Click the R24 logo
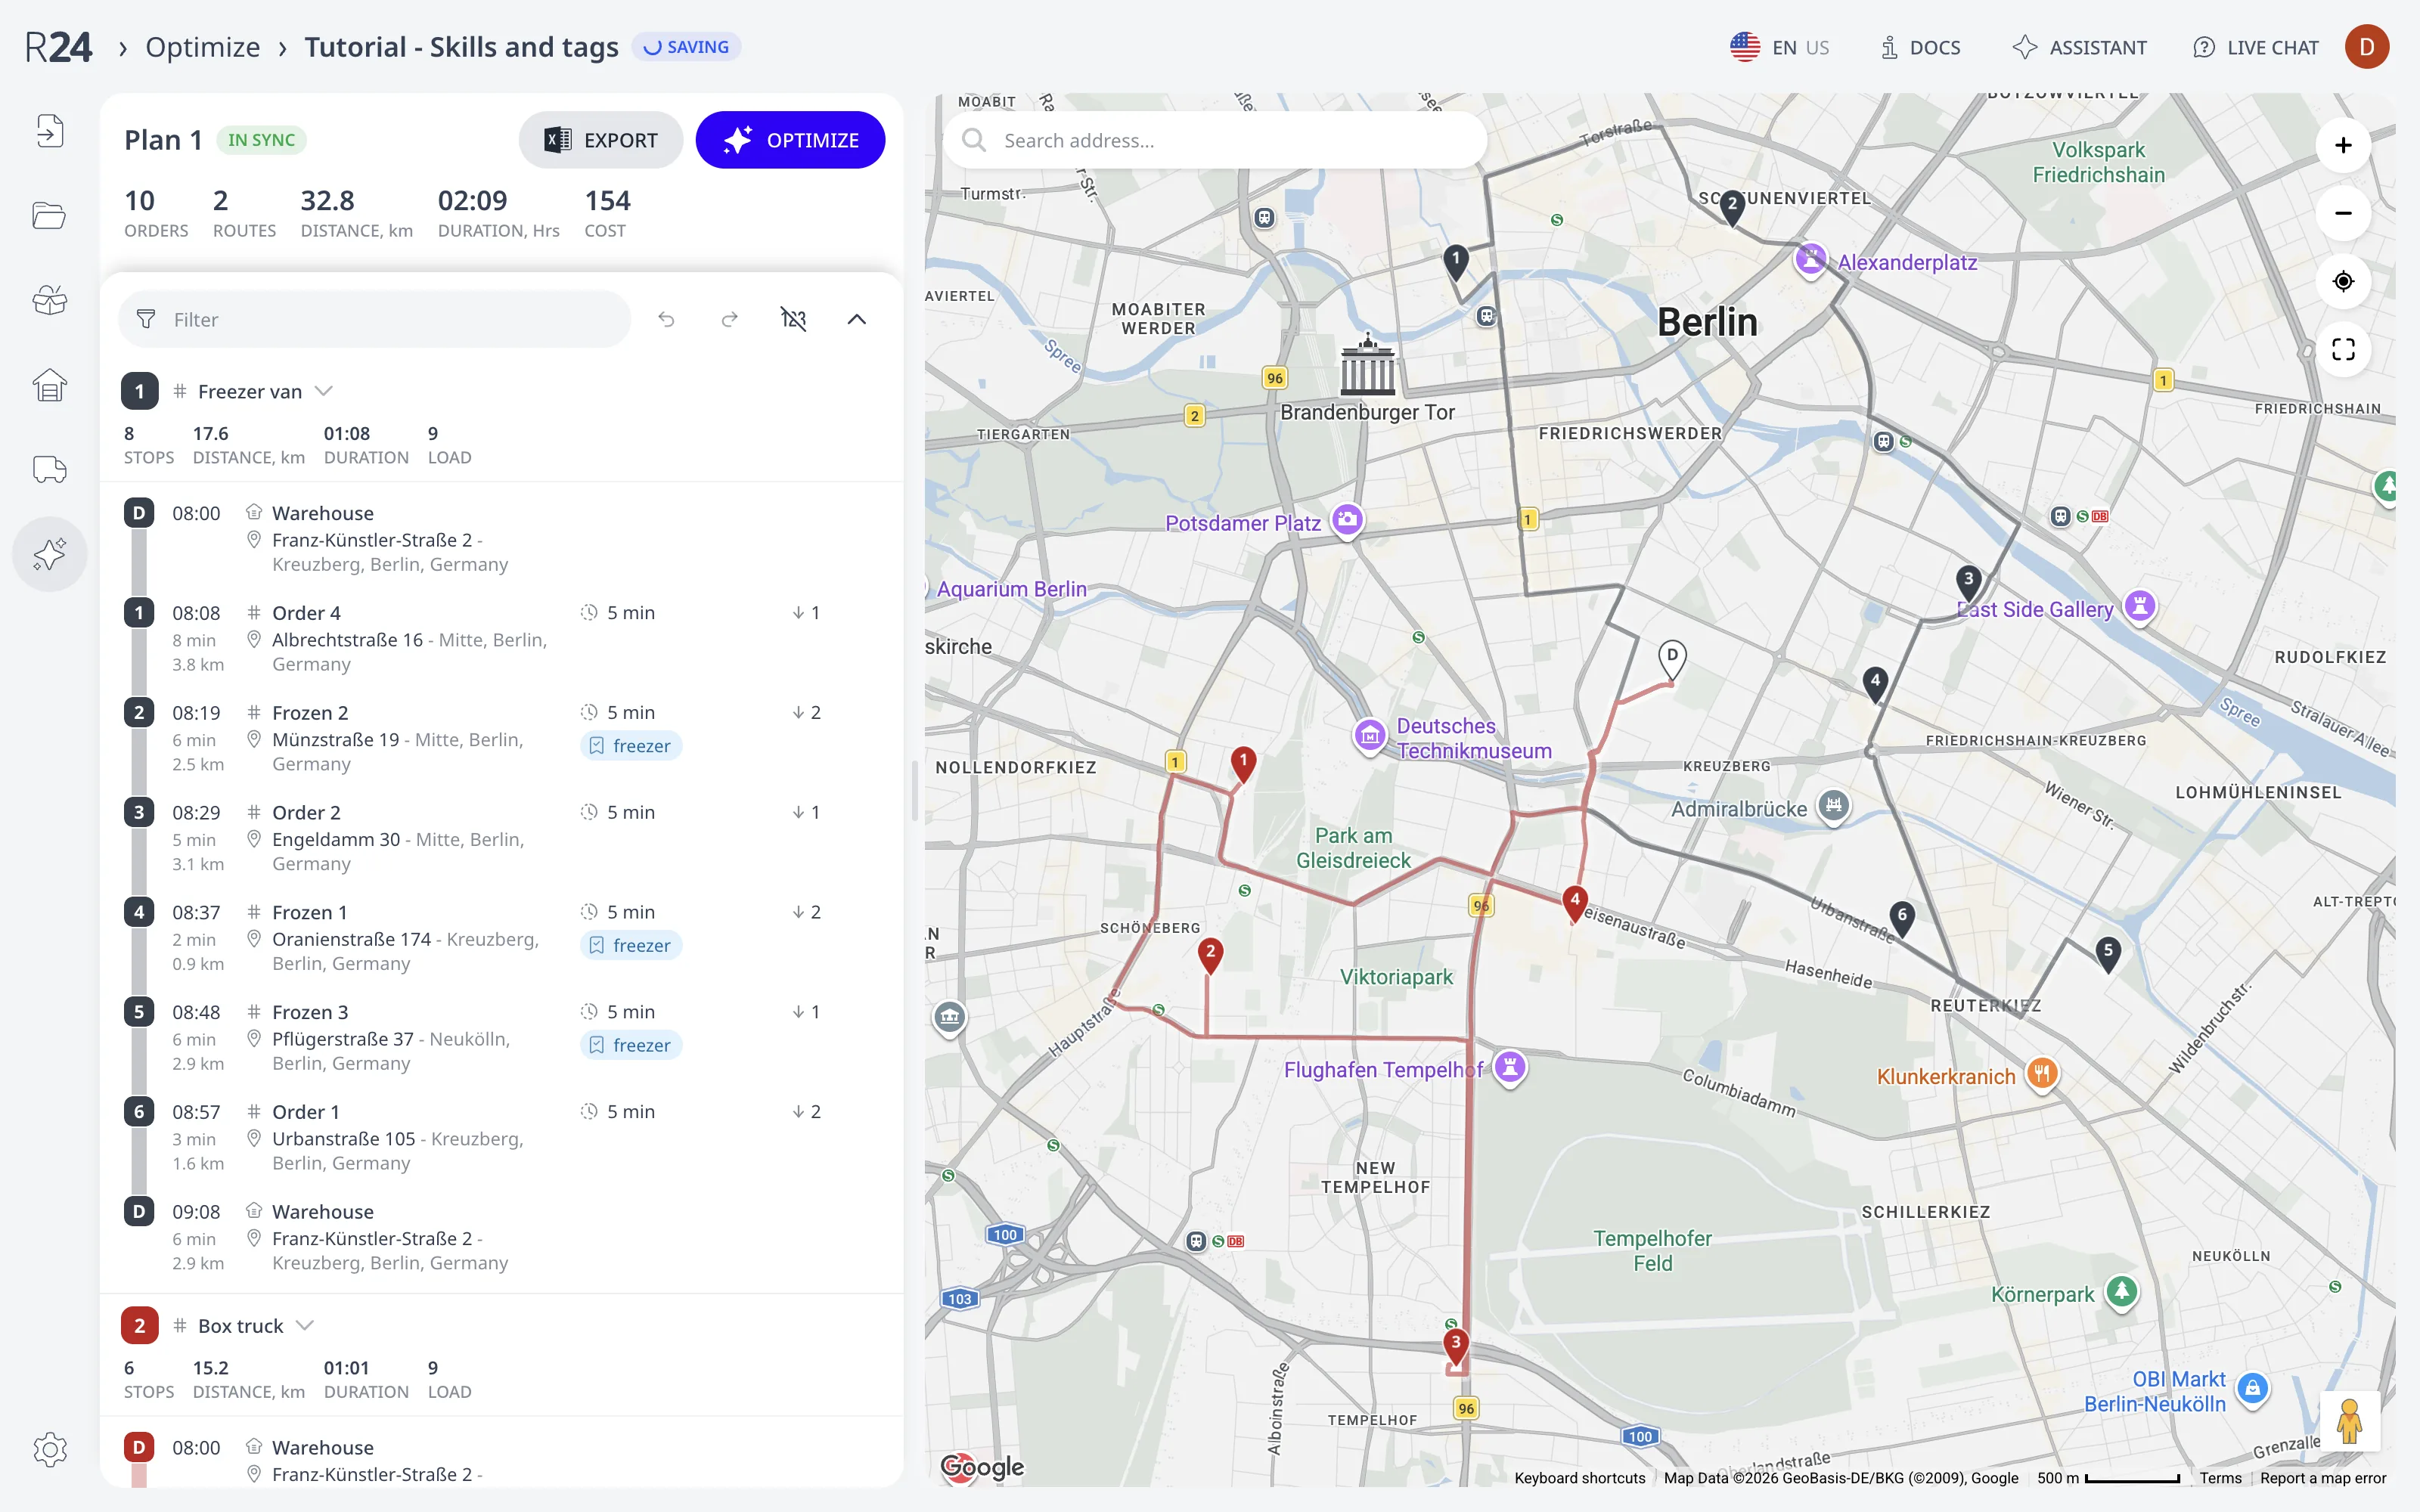The image size is (2420, 1512). (x=59, y=47)
